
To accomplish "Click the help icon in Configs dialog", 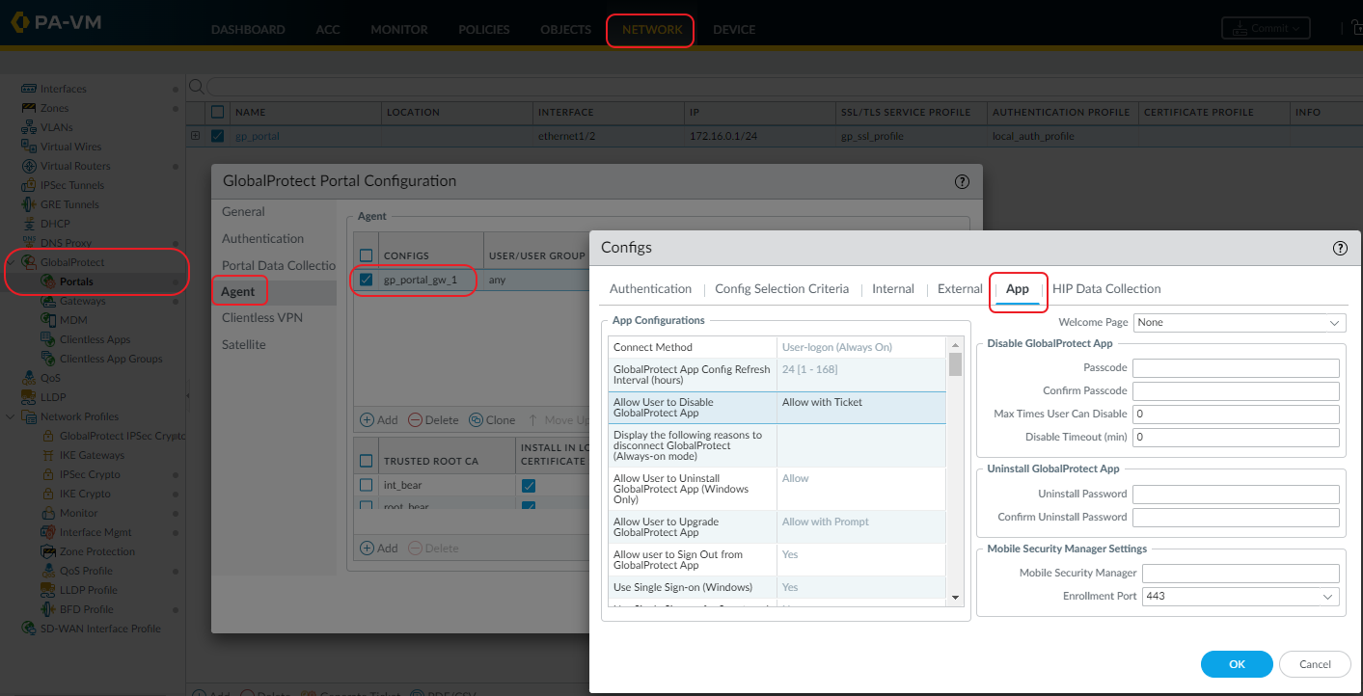I will pos(1340,248).
